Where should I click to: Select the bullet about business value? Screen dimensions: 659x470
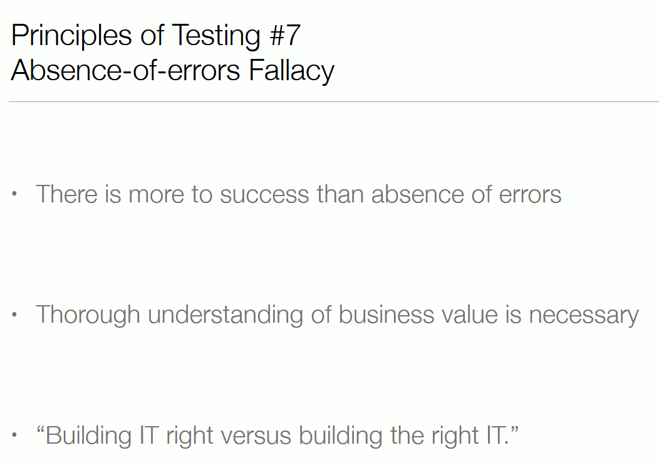click(337, 315)
